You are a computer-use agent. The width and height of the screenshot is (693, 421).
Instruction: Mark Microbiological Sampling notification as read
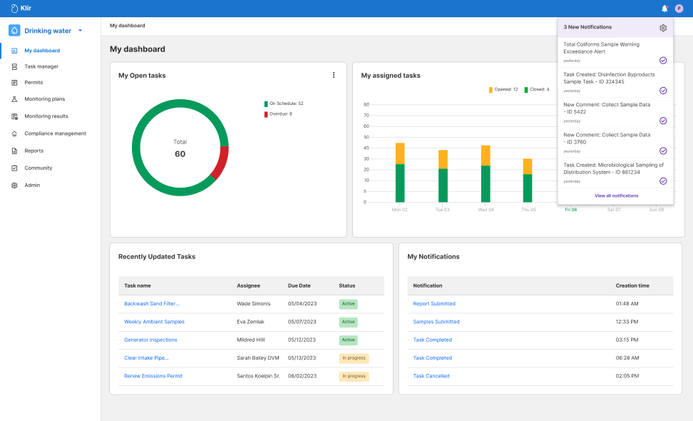pos(663,181)
